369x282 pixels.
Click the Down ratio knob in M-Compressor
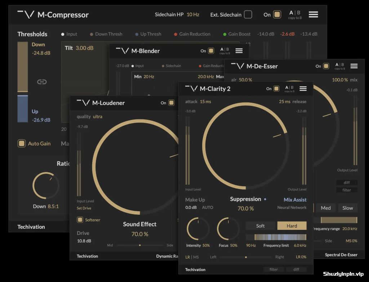tap(46, 186)
